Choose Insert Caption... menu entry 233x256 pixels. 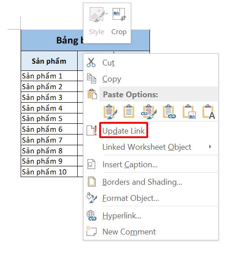(x=151, y=164)
